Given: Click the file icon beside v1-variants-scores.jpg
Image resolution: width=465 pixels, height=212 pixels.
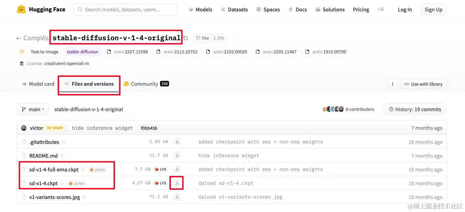Looking at the screenshot, I should point(24,197).
